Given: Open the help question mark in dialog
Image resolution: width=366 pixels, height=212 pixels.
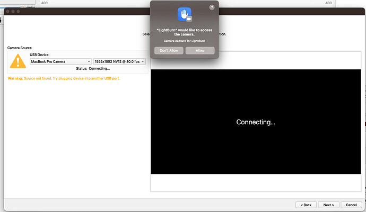Looking at the screenshot, I should pyautogui.click(x=212, y=7).
